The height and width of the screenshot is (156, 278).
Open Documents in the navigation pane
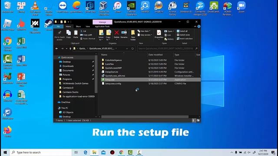click(68, 70)
